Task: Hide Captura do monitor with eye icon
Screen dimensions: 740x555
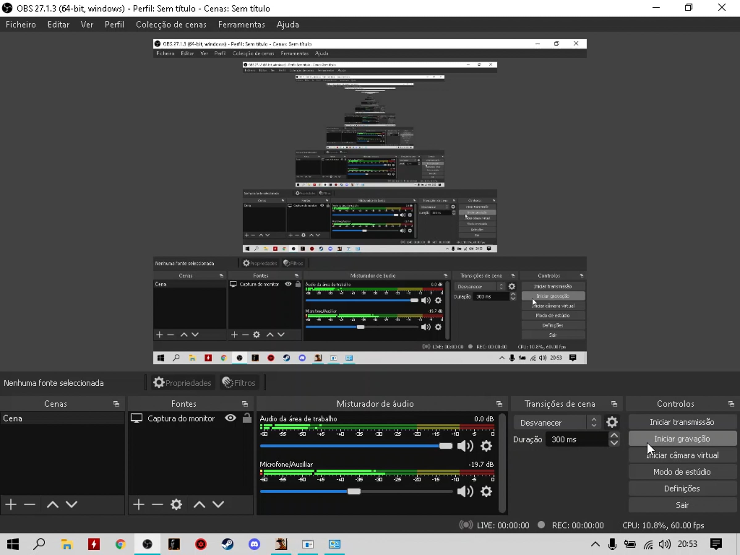Action: 231,418
